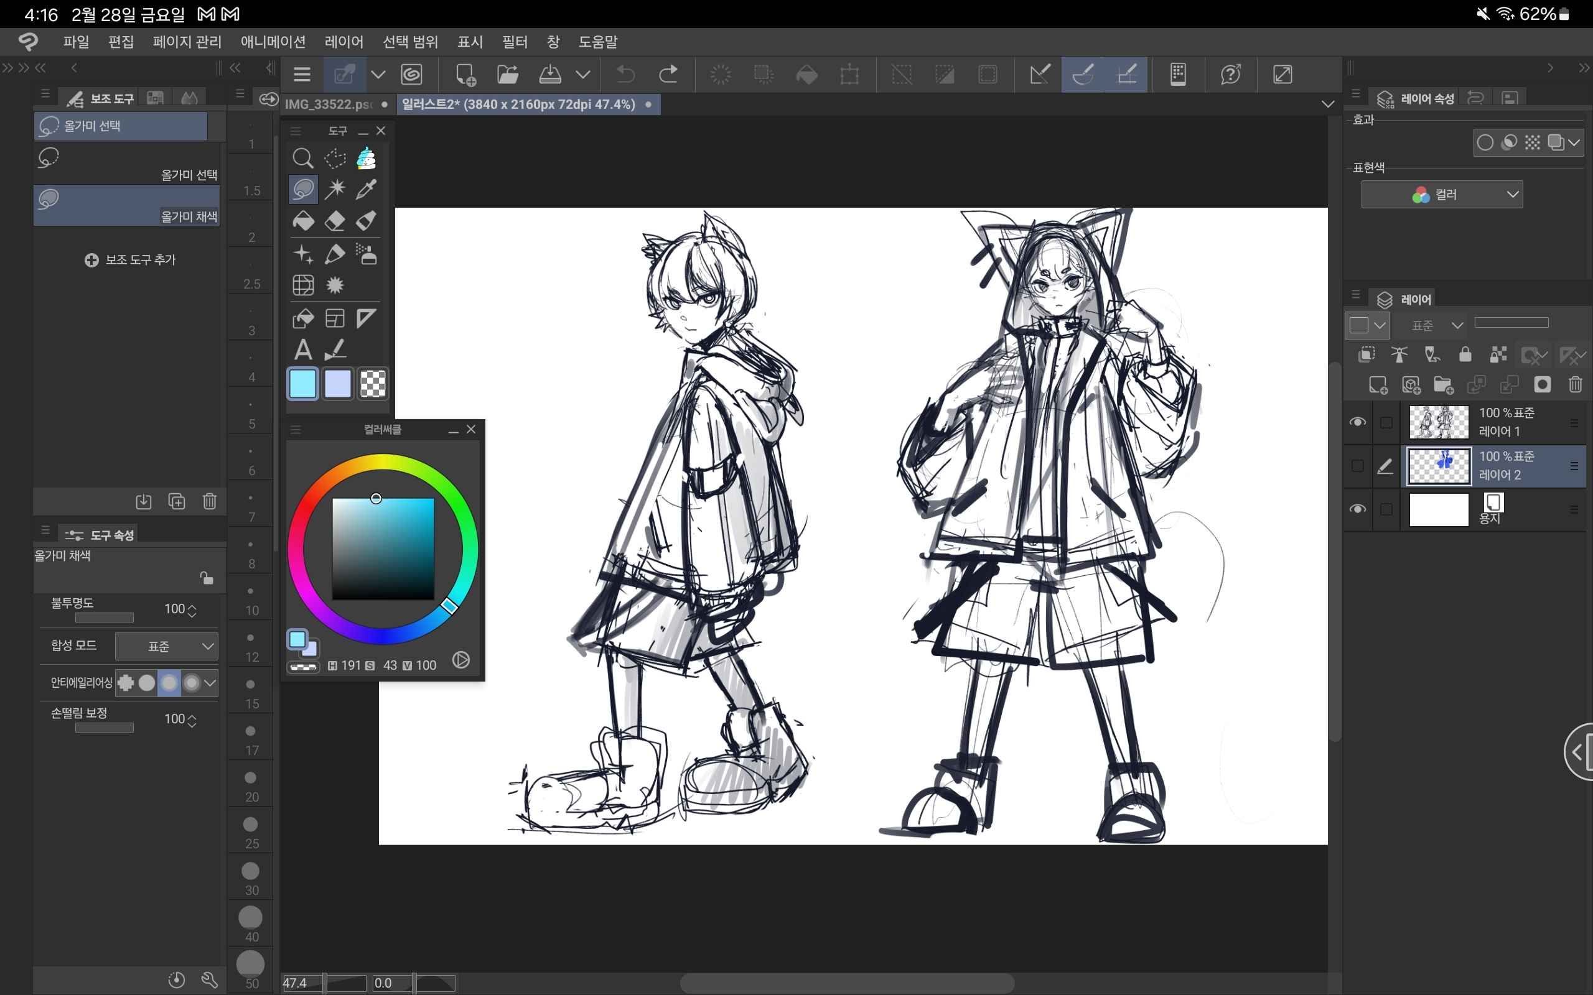
Task: Click the main cyan color swatch
Action: point(303,384)
